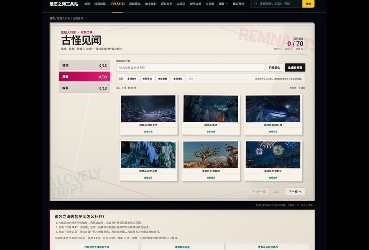Open the 招募模拟 nav menu item
This screenshot has height=250, width=369.
[134, 4]
